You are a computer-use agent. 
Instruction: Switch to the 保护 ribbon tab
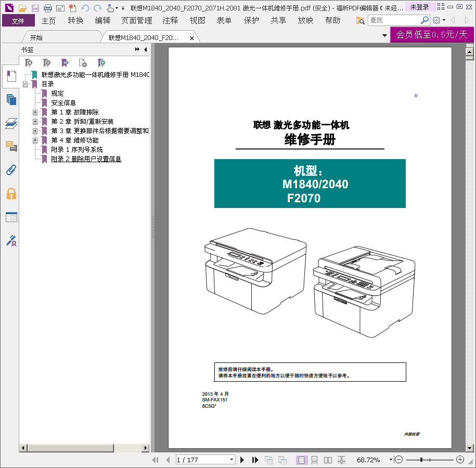point(252,21)
